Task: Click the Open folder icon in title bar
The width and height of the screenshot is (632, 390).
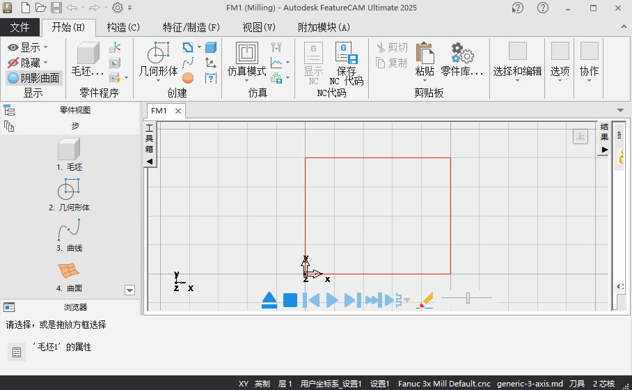Action: coord(40,8)
